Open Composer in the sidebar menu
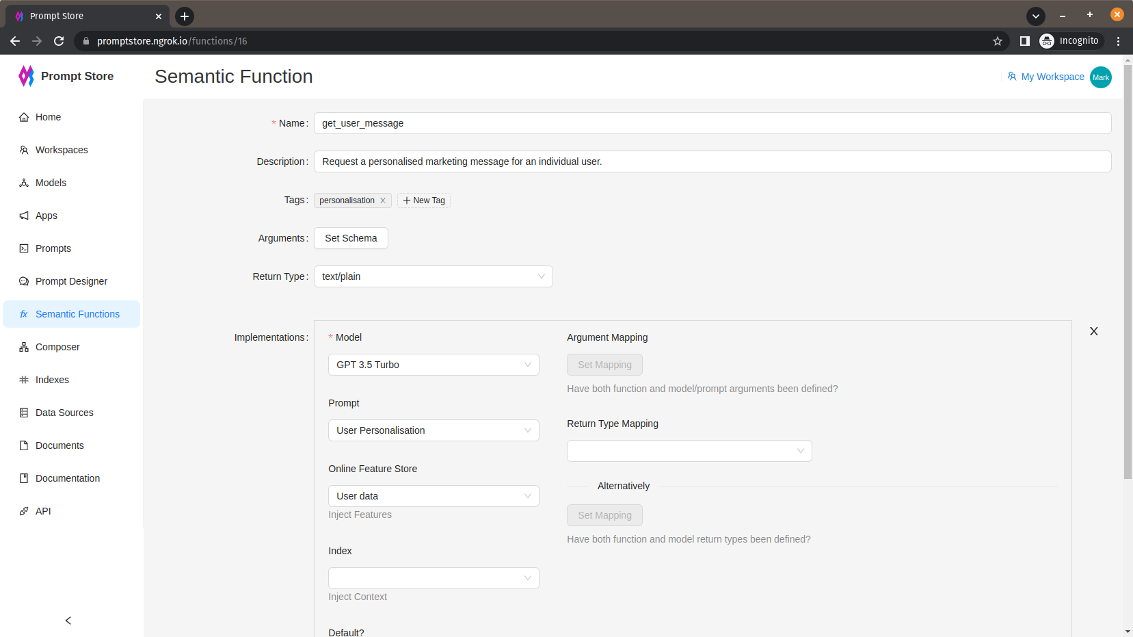Image resolution: width=1133 pixels, height=637 pixels. click(x=72, y=347)
